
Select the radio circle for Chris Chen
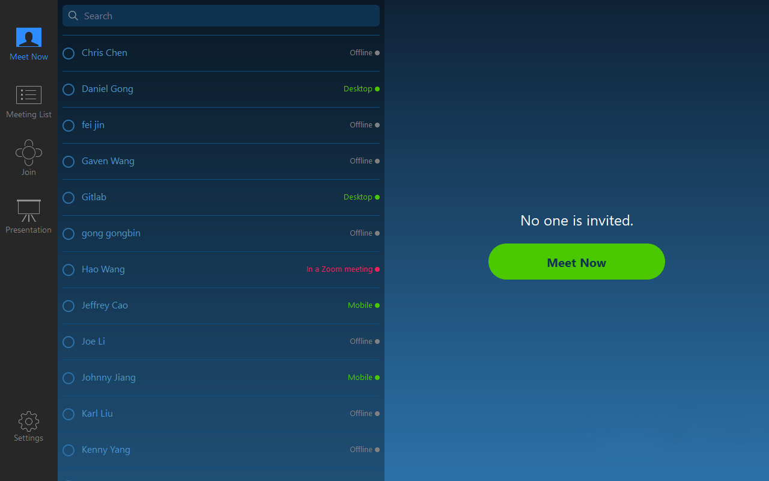(x=68, y=54)
